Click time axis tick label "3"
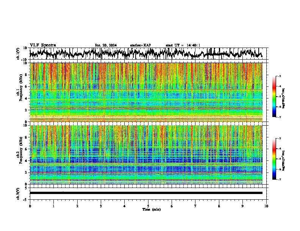The width and height of the screenshot is (300, 231). pyautogui.click(x=101, y=206)
